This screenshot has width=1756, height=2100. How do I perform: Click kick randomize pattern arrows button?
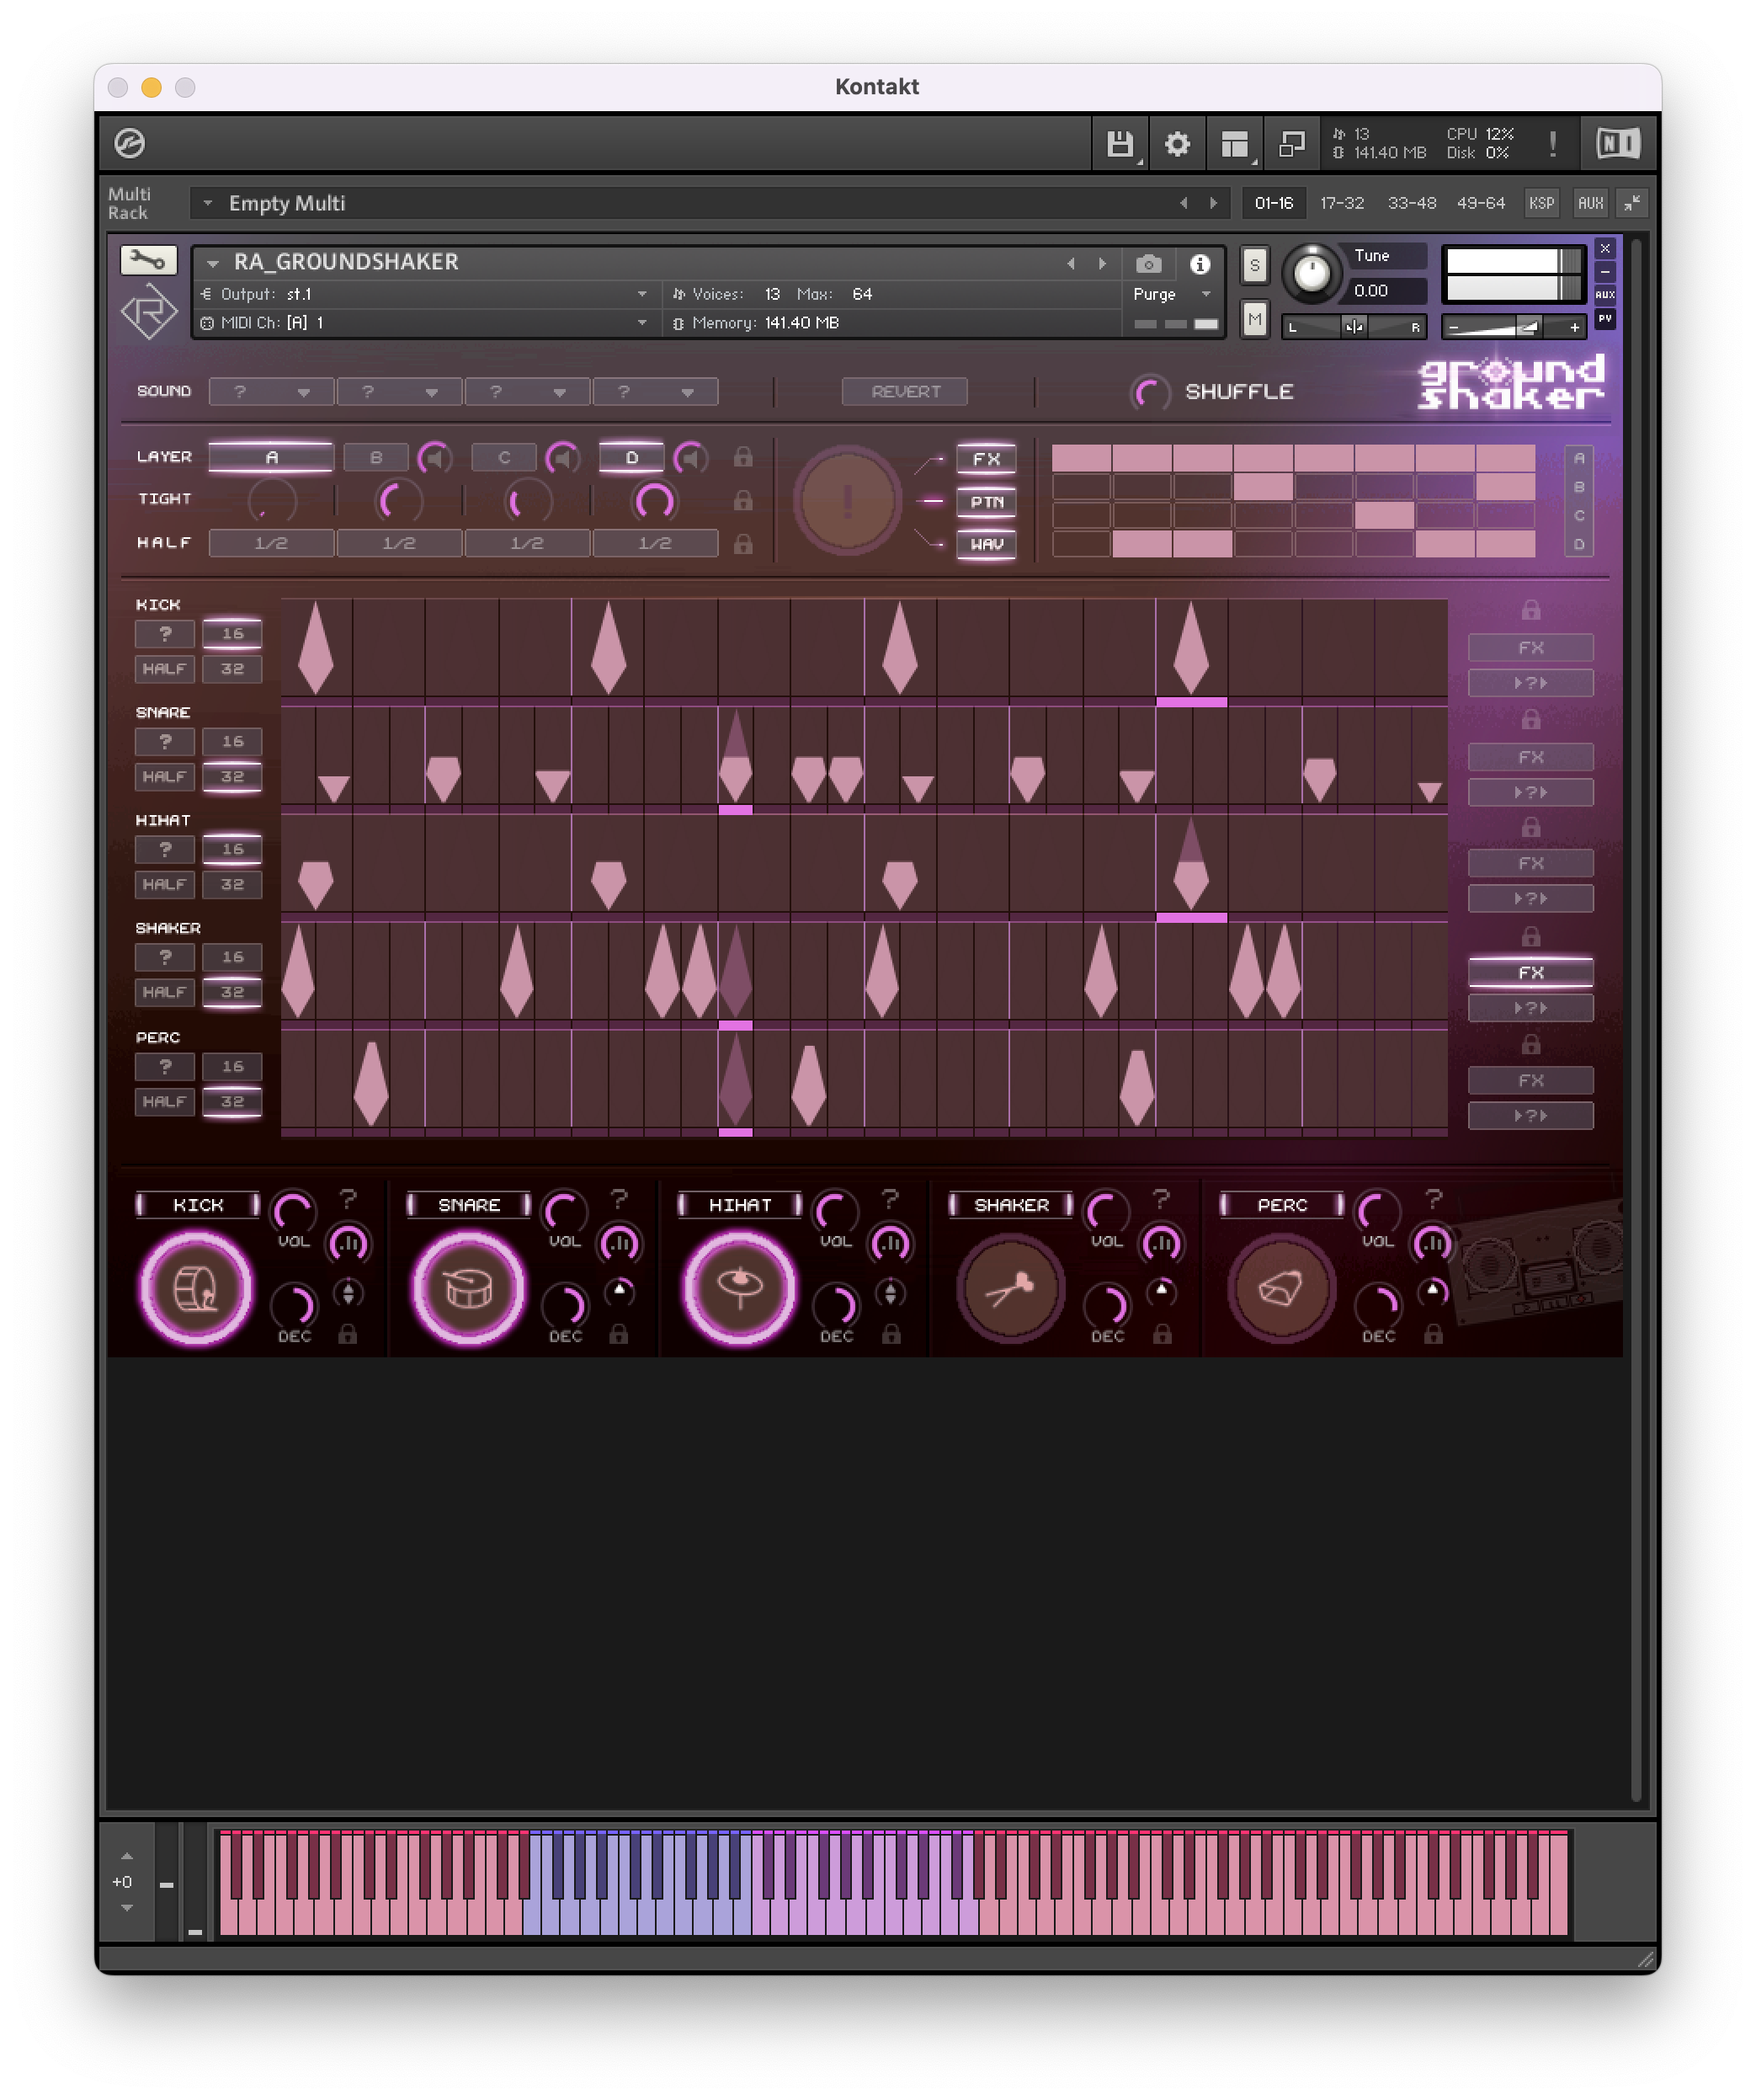coord(1530,683)
